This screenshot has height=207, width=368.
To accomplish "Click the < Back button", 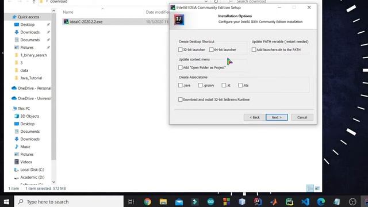I will 254,117.
